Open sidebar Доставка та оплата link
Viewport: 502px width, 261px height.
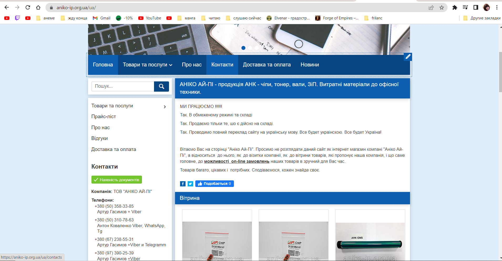tap(114, 149)
